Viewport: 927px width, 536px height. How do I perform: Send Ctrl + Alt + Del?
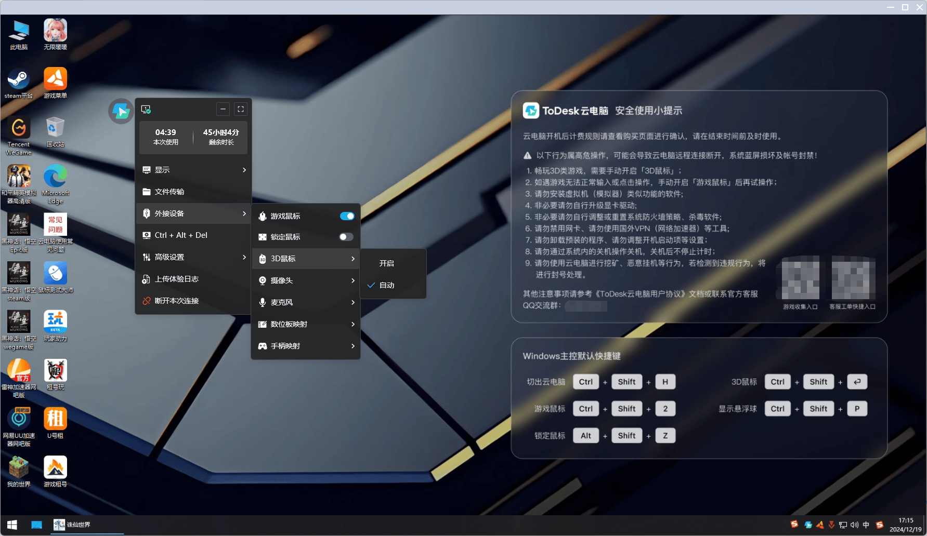pyautogui.click(x=193, y=235)
